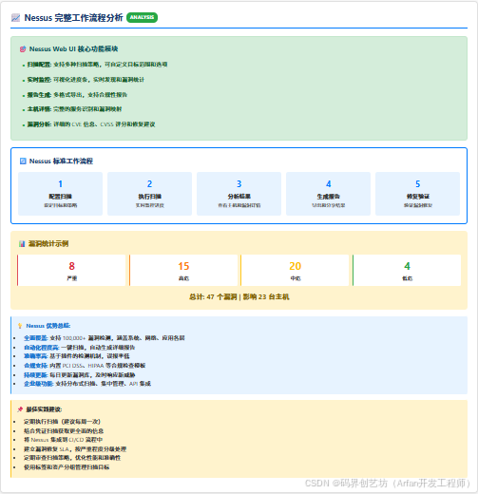Click the blue 企业级功能 label
The height and width of the screenshot is (494, 478).
pos(38,384)
